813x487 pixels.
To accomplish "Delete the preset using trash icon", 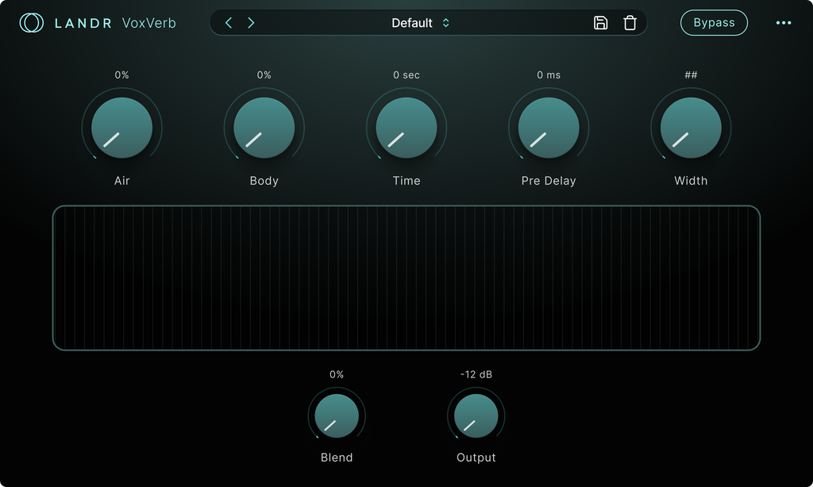I will (x=630, y=23).
